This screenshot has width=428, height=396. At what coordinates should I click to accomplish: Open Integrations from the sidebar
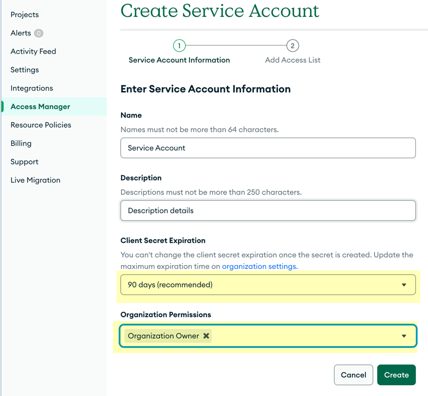tap(32, 88)
